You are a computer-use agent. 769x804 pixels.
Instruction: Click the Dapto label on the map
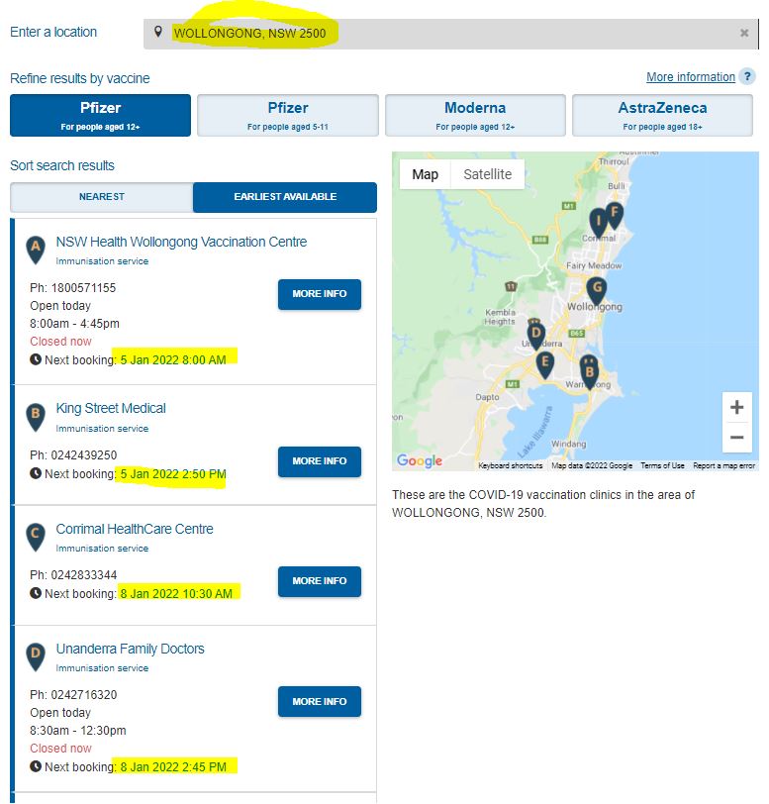[x=487, y=397]
